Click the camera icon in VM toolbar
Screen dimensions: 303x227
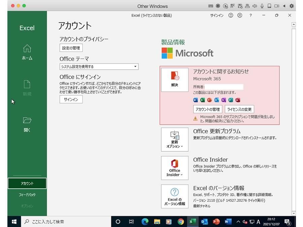[x=277, y=6]
